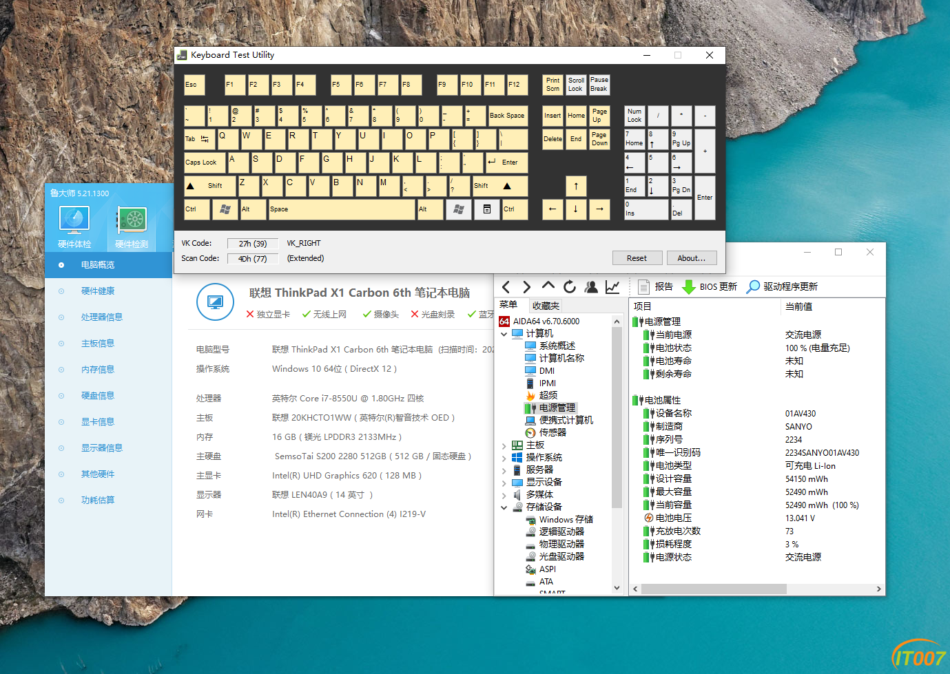The width and height of the screenshot is (950, 674).
Task: Click the Windows-logo key beside left Alt
Action: [225, 209]
